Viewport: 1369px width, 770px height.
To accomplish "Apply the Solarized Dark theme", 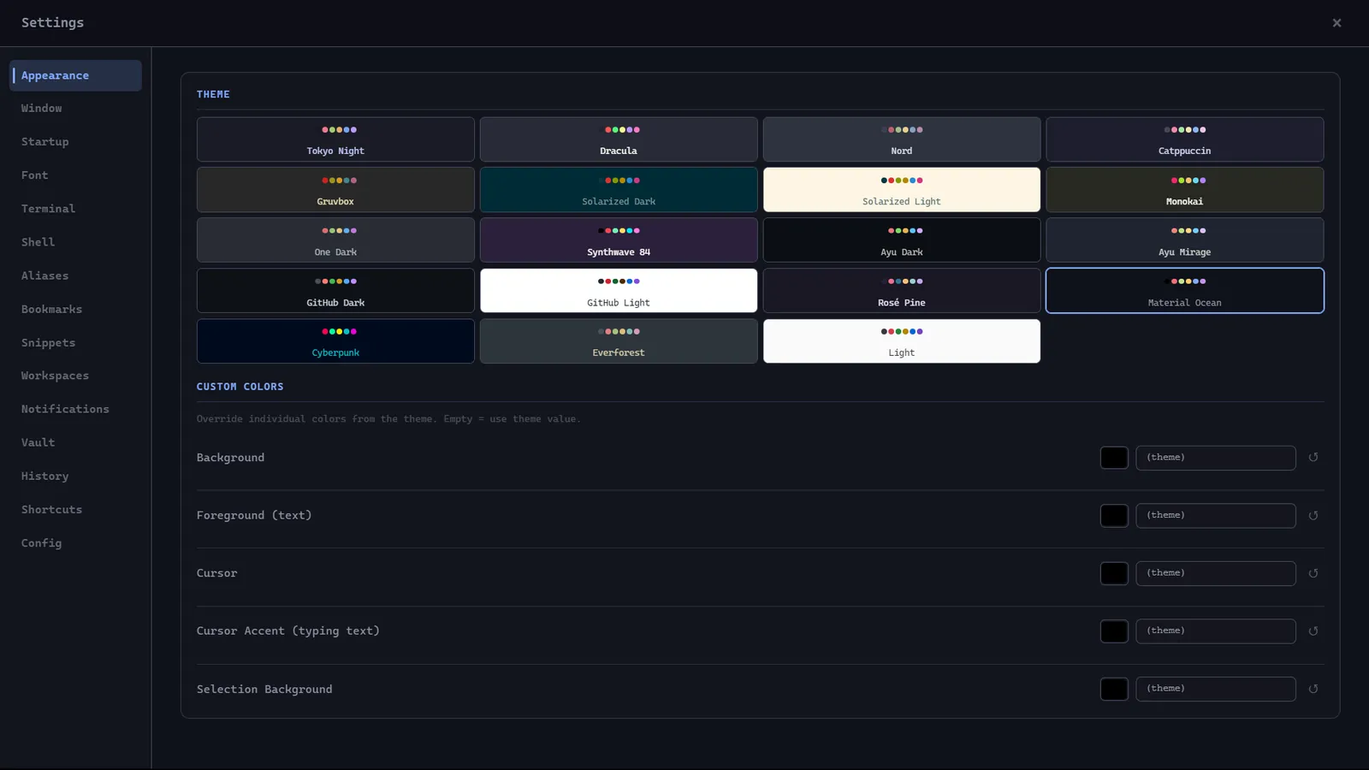I will click(x=619, y=190).
